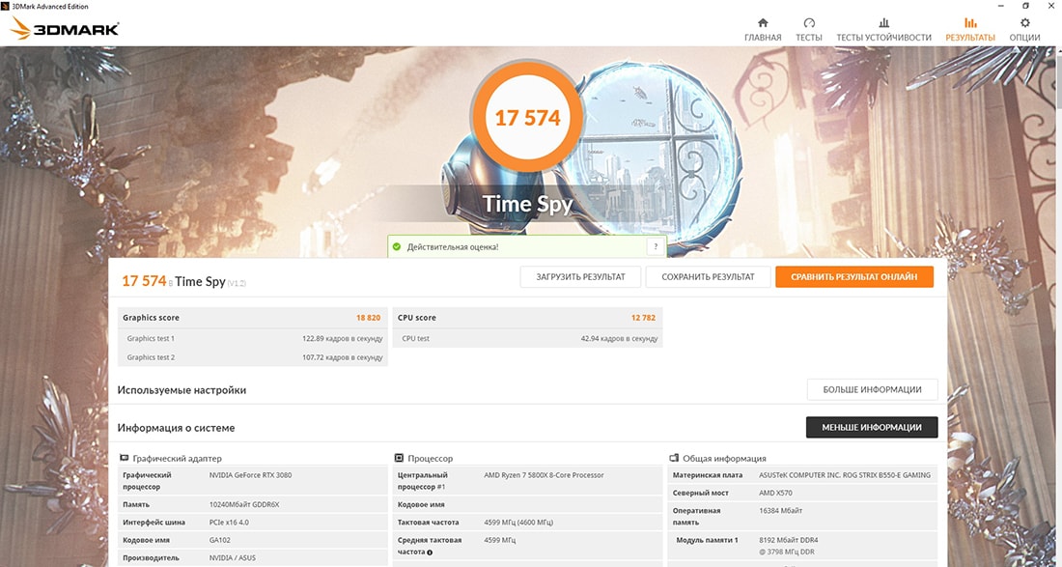Click the NVIDIA GeForce RTX 3080 text
This screenshot has width=1062, height=567.
tap(251, 475)
